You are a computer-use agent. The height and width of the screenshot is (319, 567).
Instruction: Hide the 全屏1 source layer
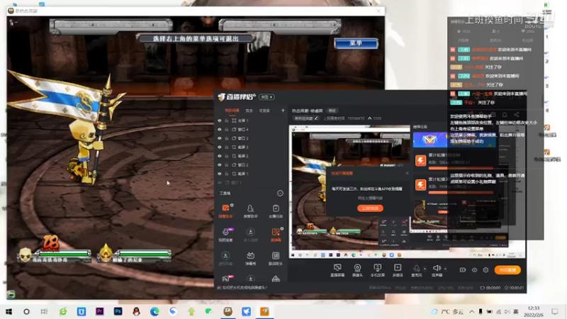(x=220, y=121)
